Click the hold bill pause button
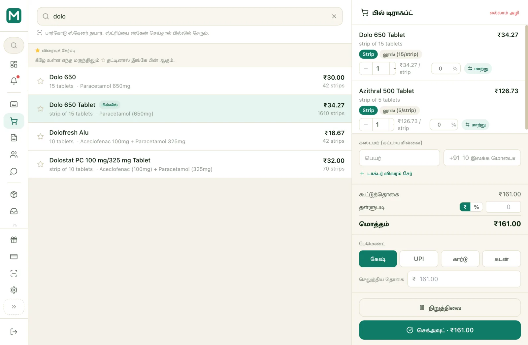This screenshot has width=528, height=345. click(x=440, y=308)
